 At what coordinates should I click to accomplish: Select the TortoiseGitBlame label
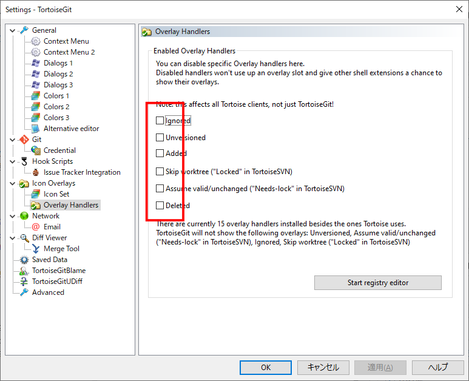click(59, 271)
